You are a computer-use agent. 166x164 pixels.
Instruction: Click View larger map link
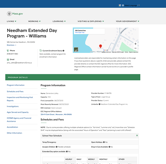80,32
